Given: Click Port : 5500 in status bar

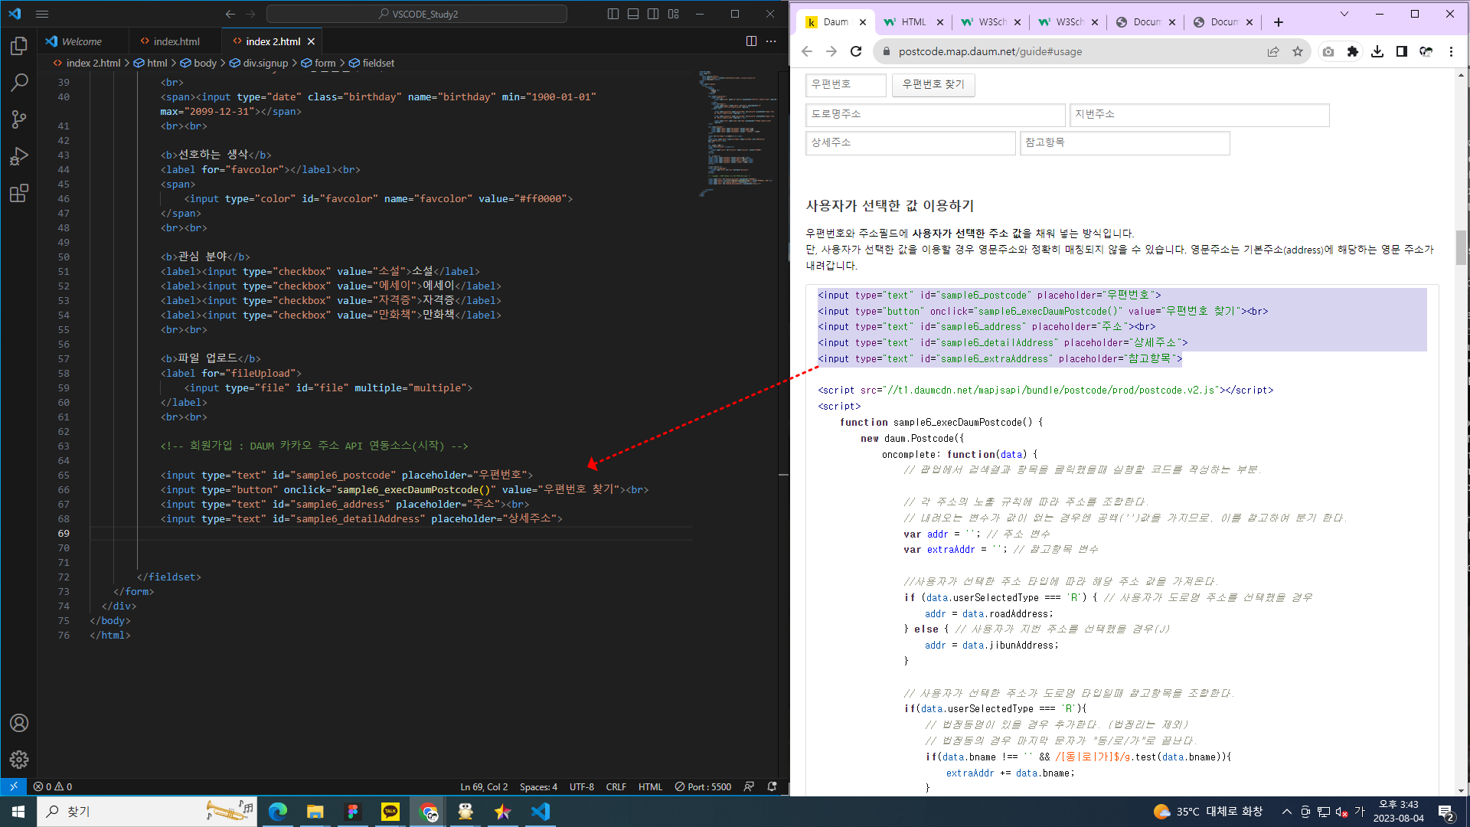Looking at the screenshot, I should click(x=703, y=786).
